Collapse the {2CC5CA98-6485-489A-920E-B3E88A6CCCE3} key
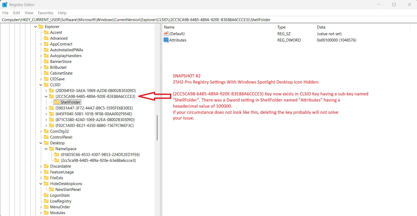This screenshot has height=216, width=417. pyautogui.click(x=46, y=96)
